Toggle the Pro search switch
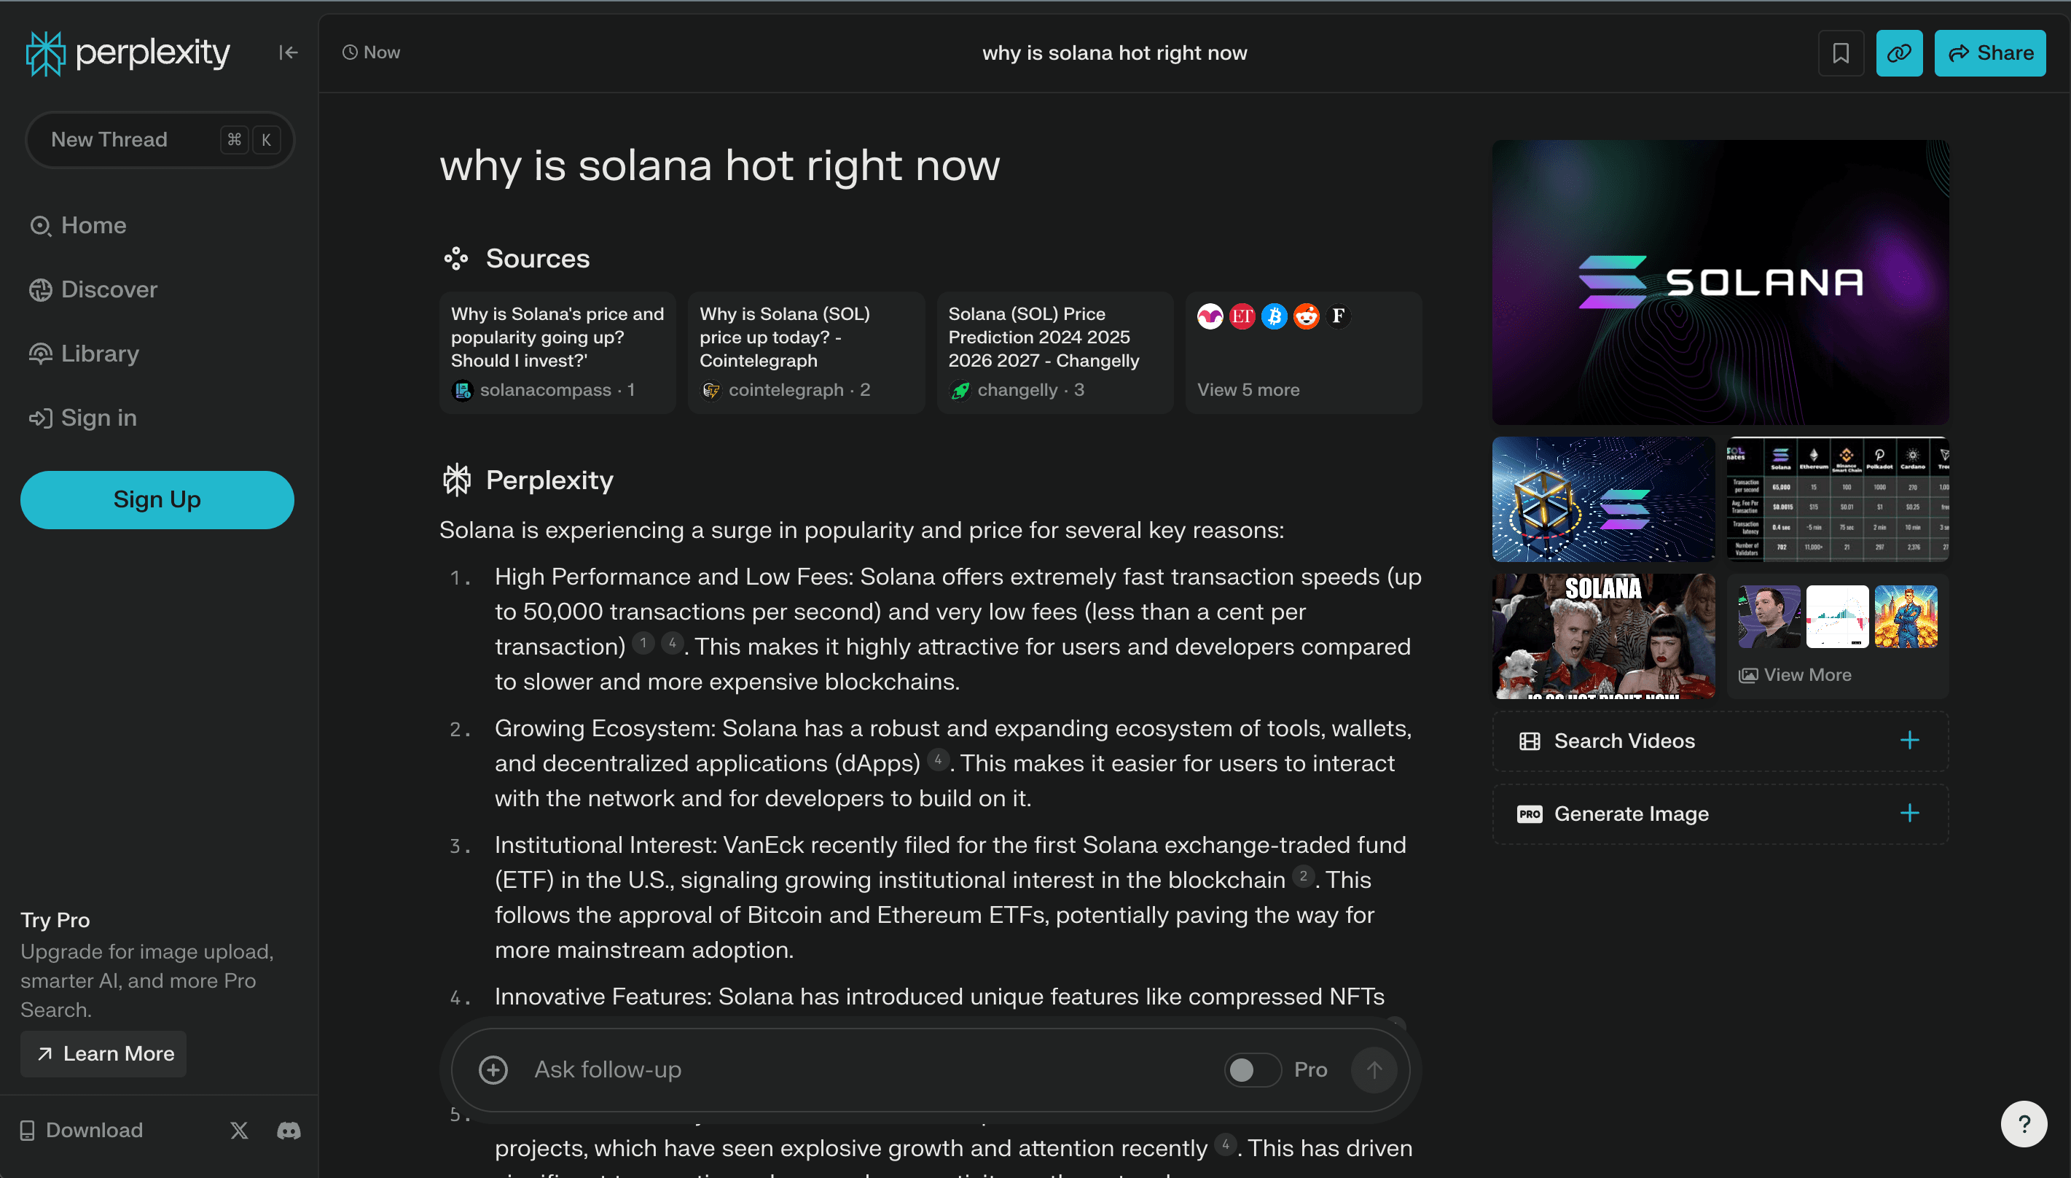 pyautogui.click(x=1252, y=1069)
